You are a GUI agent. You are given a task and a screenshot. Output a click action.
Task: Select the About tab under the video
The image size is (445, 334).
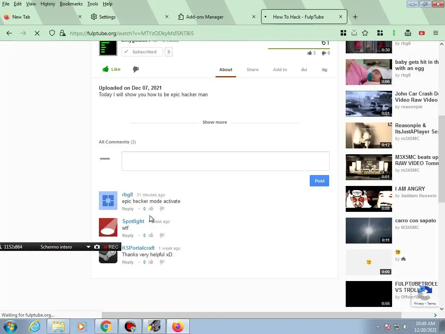(226, 70)
